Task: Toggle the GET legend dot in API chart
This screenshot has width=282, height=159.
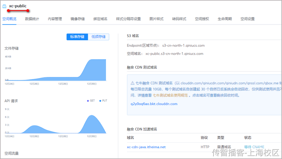Action: (88, 101)
